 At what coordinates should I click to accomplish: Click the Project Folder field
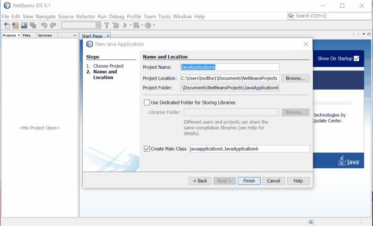coord(230,88)
